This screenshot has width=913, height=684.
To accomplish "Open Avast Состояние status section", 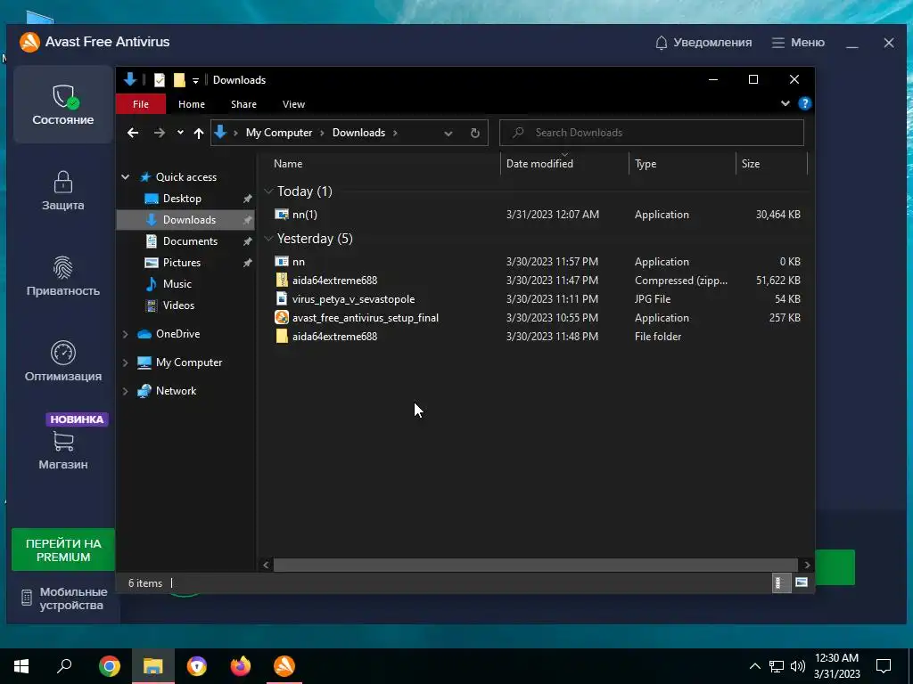I will tap(63, 105).
